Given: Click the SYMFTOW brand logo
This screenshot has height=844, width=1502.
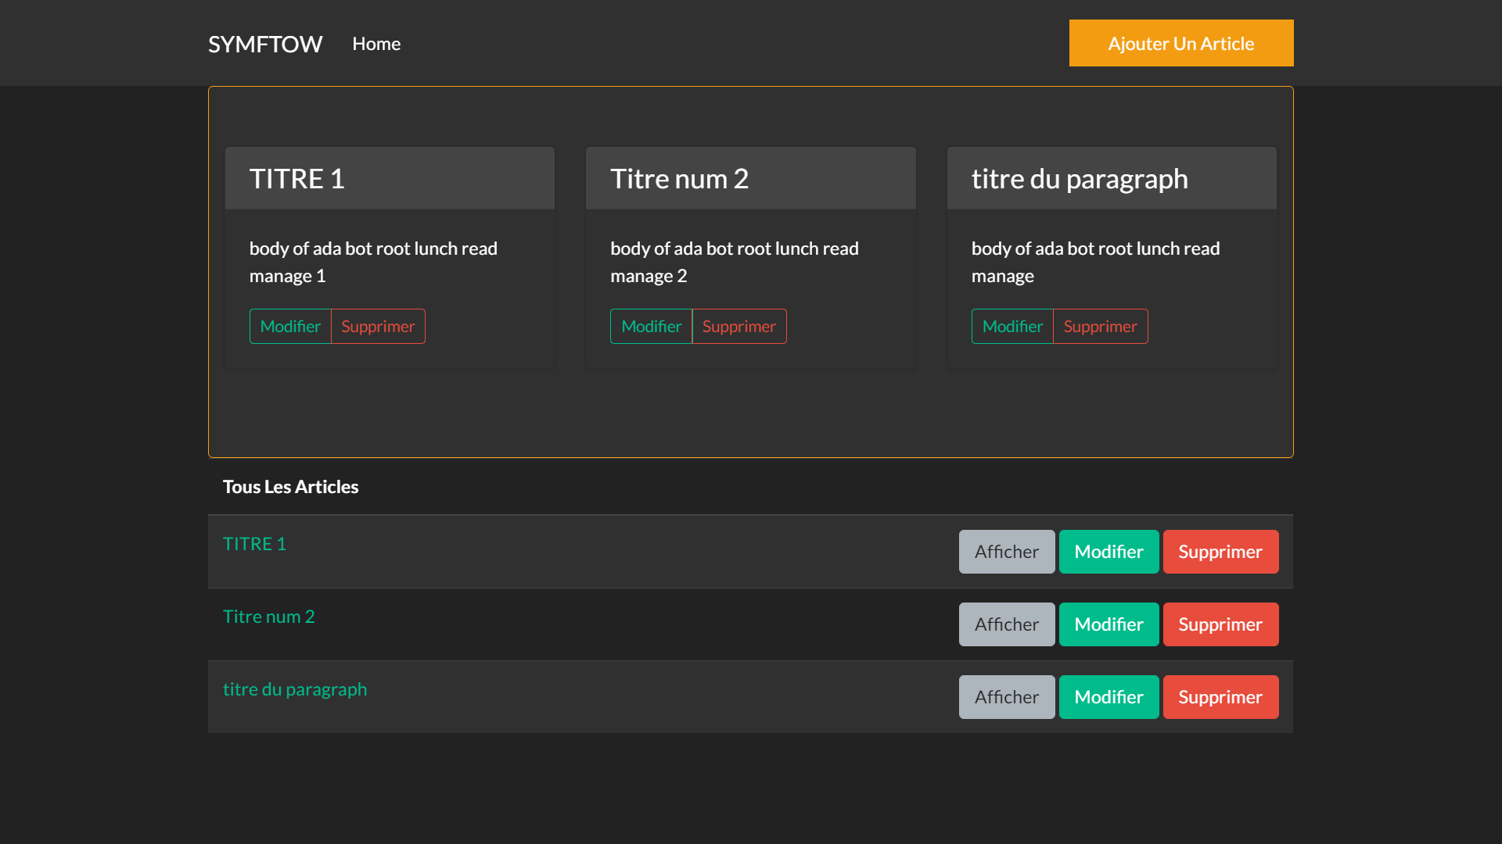Looking at the screenshot, I should pos(264,44).
